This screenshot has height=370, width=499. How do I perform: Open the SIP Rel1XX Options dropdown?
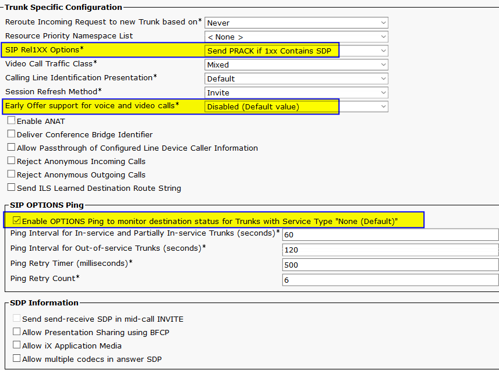point(296,51)
